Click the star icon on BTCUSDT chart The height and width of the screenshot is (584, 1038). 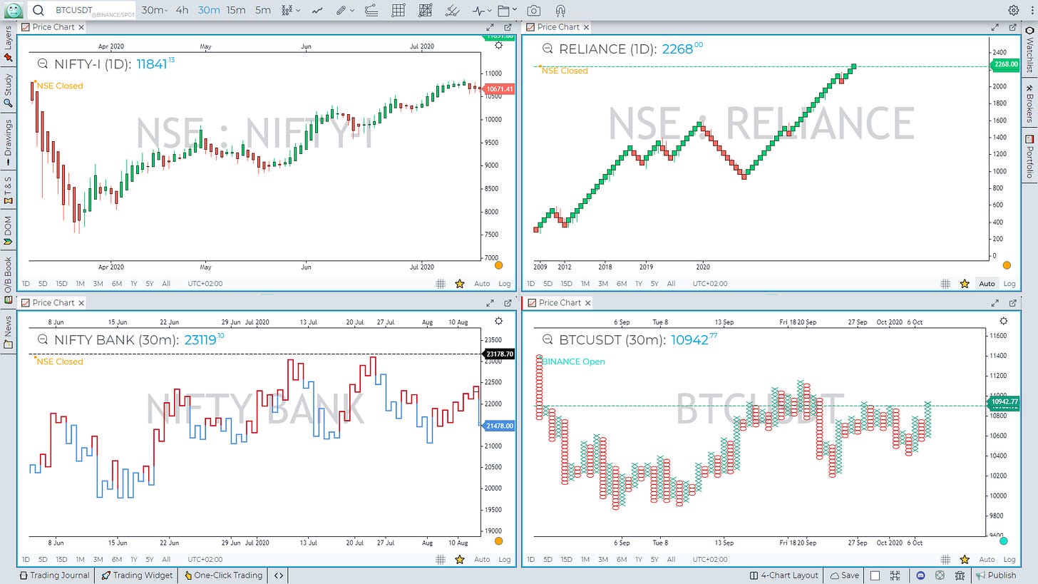(965, 560)
